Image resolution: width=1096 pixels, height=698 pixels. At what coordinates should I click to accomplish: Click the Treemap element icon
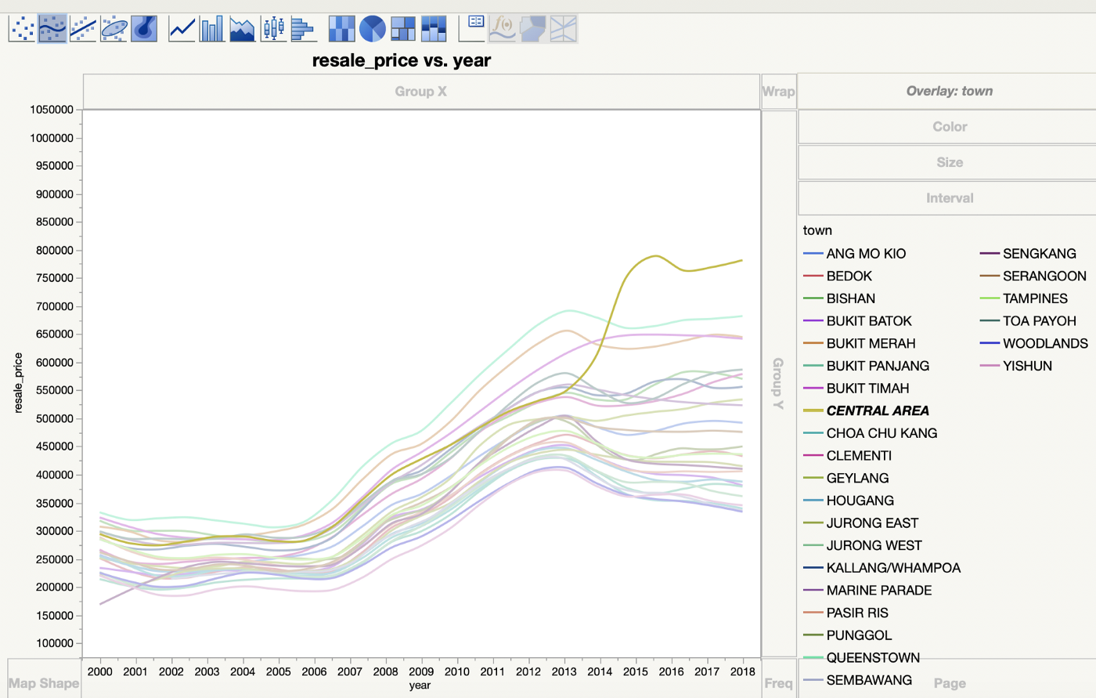(x=403, y=29)
